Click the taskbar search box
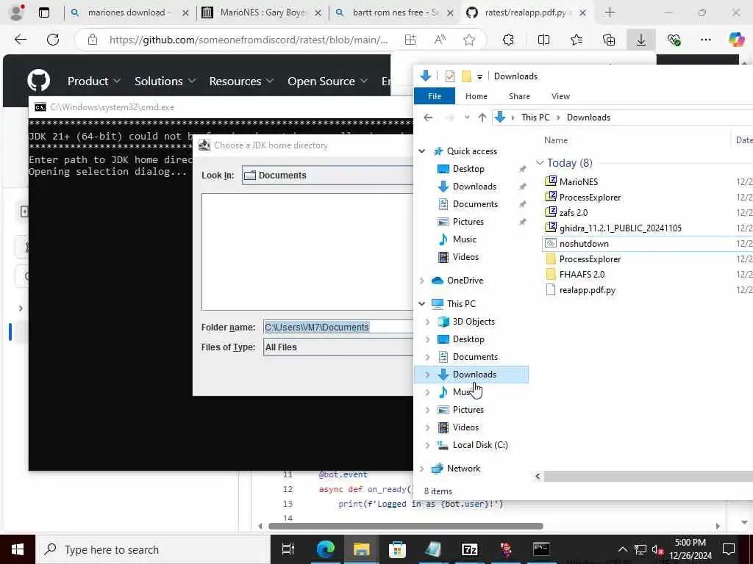 click(x=153, y=549)
